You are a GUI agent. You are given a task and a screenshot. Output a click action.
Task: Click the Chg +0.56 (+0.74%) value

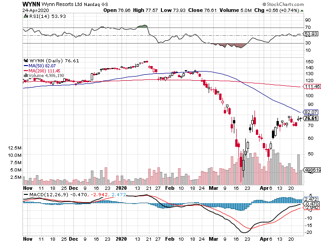coord(277,10)
